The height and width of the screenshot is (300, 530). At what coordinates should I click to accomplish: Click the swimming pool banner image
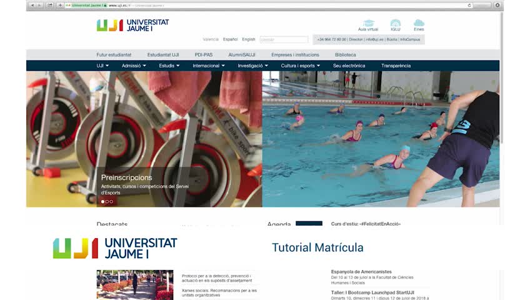point(381,139)
